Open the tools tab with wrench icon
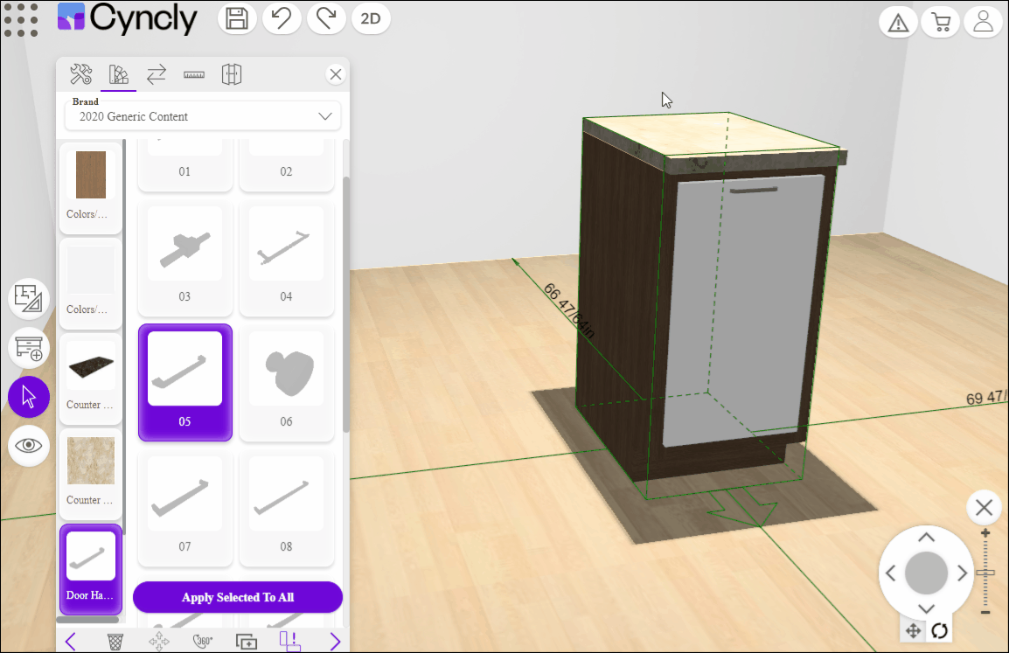1009x653 pixels. click(x=81, y=74)
